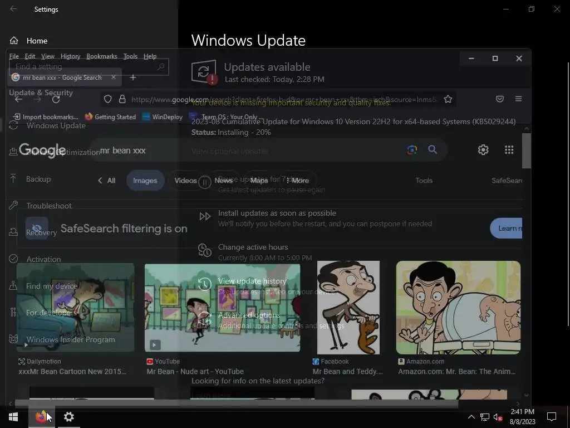Open 'Mr Bean - Nude art - YouTube' link
The height and width of the screenshot is (428, 570).
[x=195, y=372]
